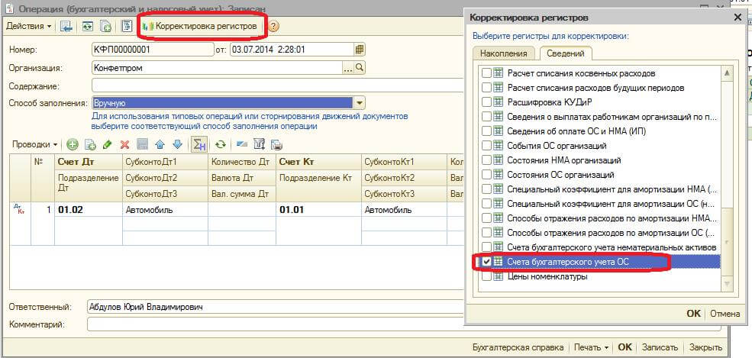Select the Сведений tab
The width and height of the screenshot is (752, 358).
point(565,53)
